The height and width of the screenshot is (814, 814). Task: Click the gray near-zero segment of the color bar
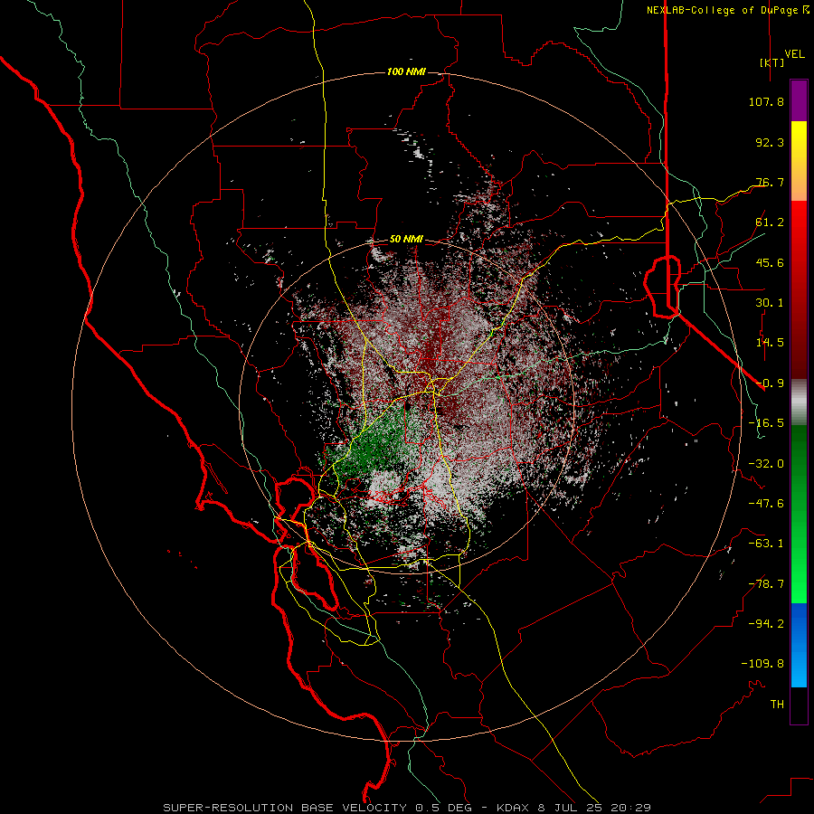click(x=799, y=401)
